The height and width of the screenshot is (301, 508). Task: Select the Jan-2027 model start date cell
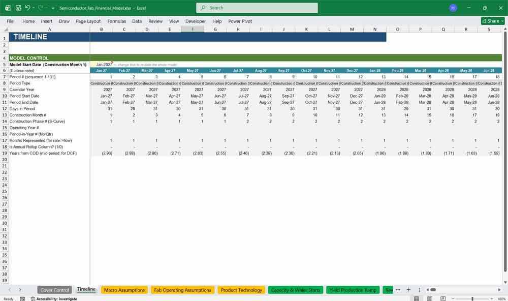coord(102,65)
